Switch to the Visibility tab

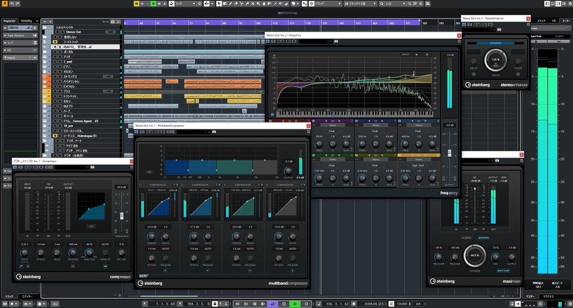[x=26, y=21]
